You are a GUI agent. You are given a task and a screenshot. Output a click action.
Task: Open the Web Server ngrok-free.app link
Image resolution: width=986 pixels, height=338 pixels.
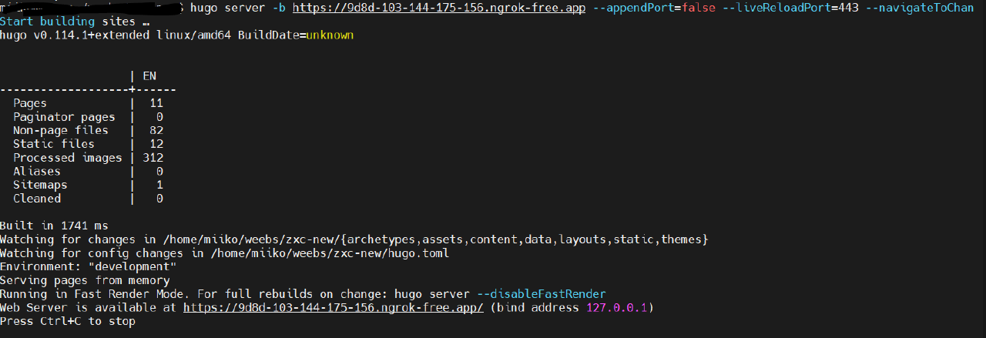pyautogui.click(x=333, y=308)
